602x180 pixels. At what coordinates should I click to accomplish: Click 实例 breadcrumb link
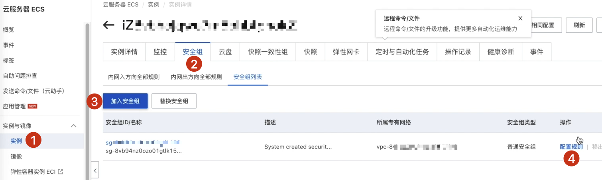click(x=153, y=5)
